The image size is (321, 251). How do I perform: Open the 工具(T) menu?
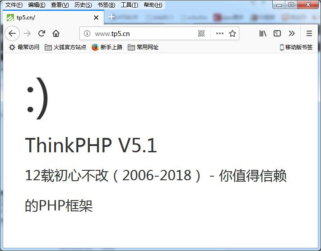click(x=130, y=5)
